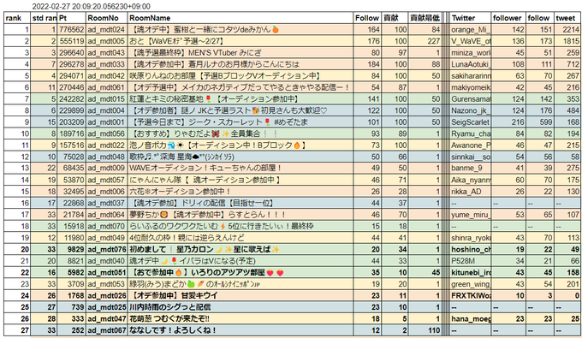Select room number ad_mdt033

click(106, 64)
